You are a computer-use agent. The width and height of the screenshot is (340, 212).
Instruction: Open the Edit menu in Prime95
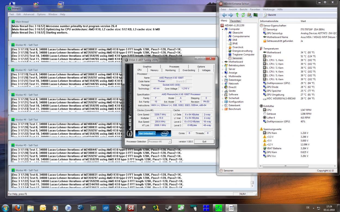[x=18, y=14]
